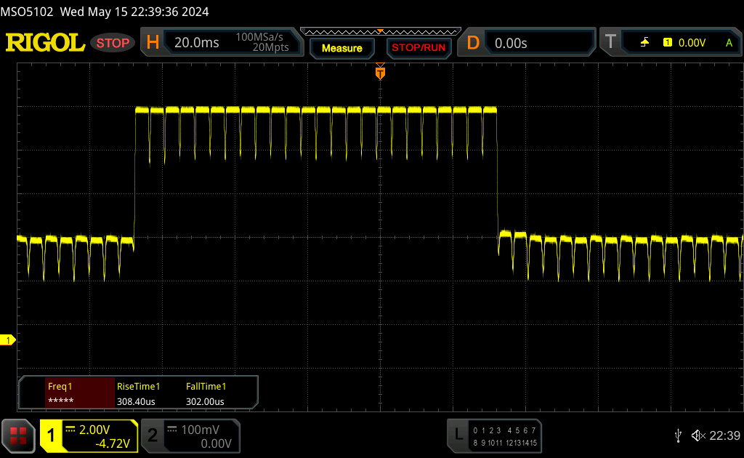Click channel 2 100mV scale value
The image size is (744, 458).
[x=201, y=430]
